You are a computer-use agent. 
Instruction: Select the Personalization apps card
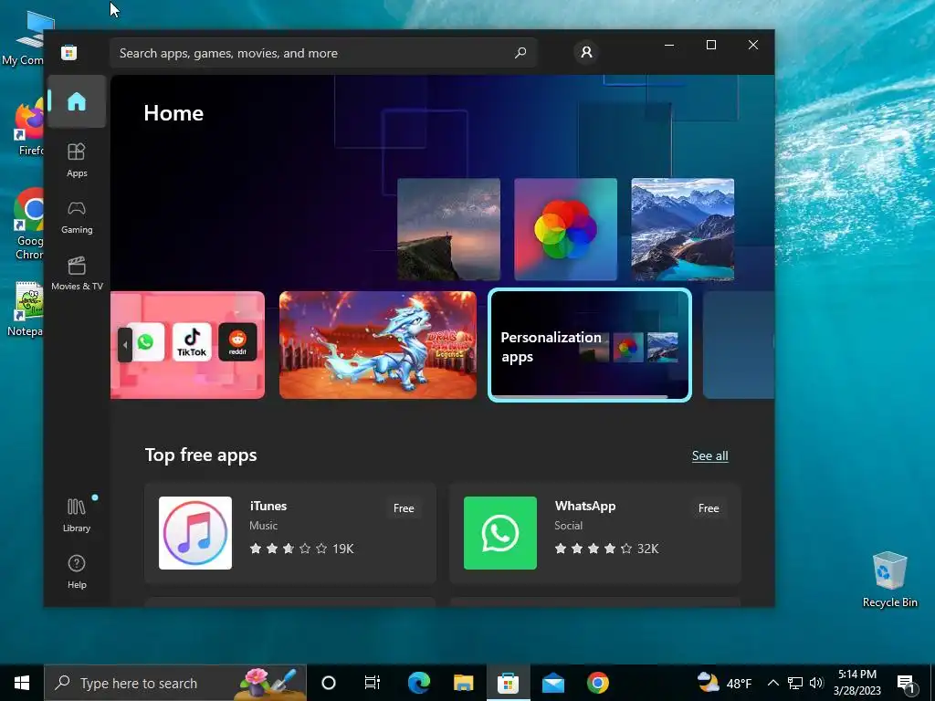point(590,345)
